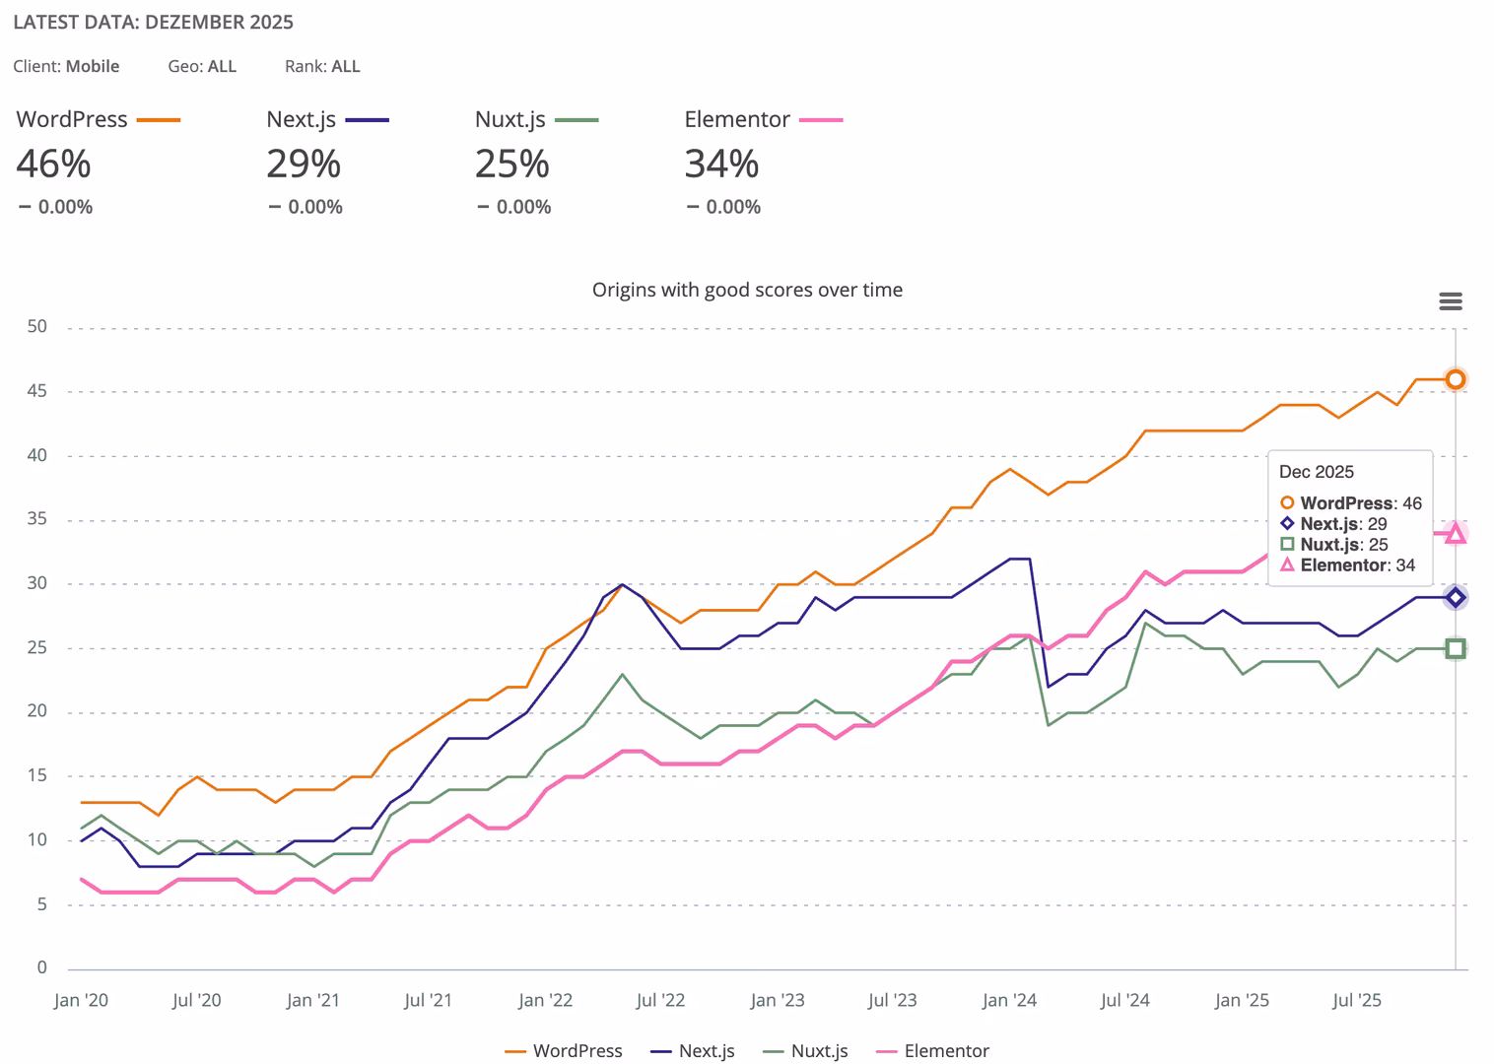
Task: Click the Next.js 29% summary value
Action: 304,164
